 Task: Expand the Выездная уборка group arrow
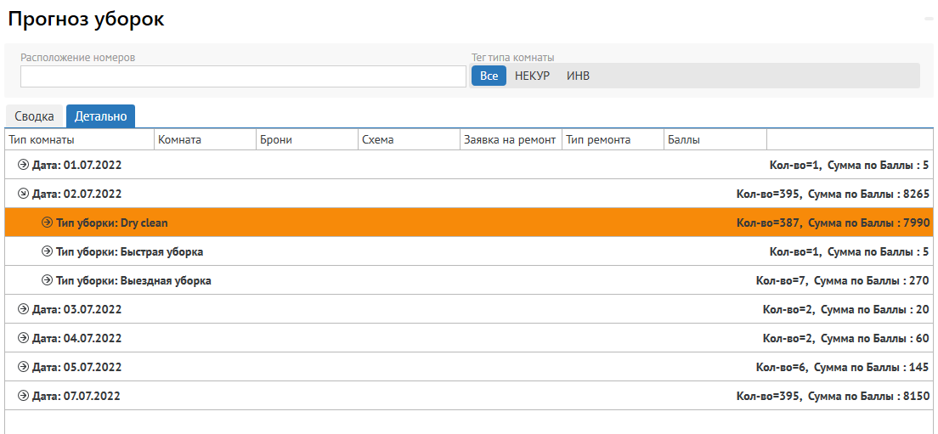click(48, 280)
